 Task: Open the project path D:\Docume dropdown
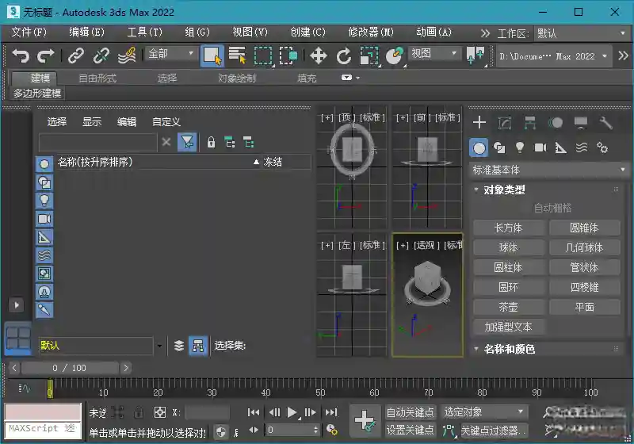[x=552, y=55]
